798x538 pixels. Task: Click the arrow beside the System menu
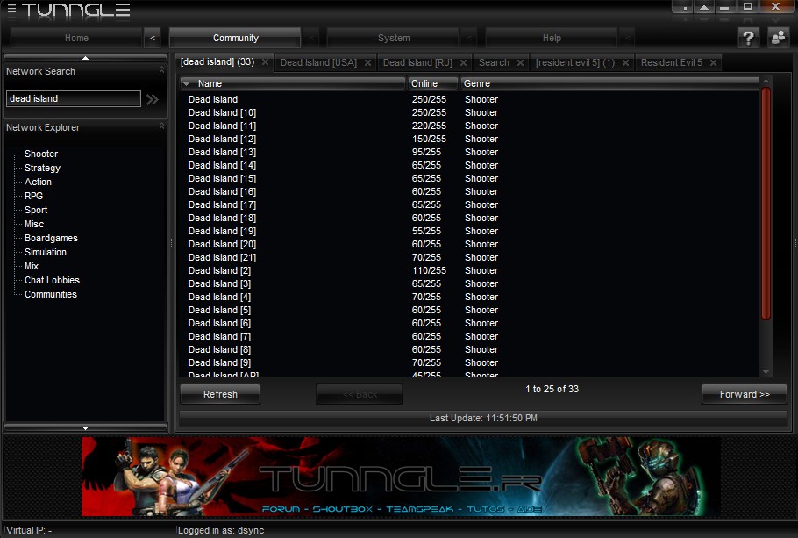469,39
